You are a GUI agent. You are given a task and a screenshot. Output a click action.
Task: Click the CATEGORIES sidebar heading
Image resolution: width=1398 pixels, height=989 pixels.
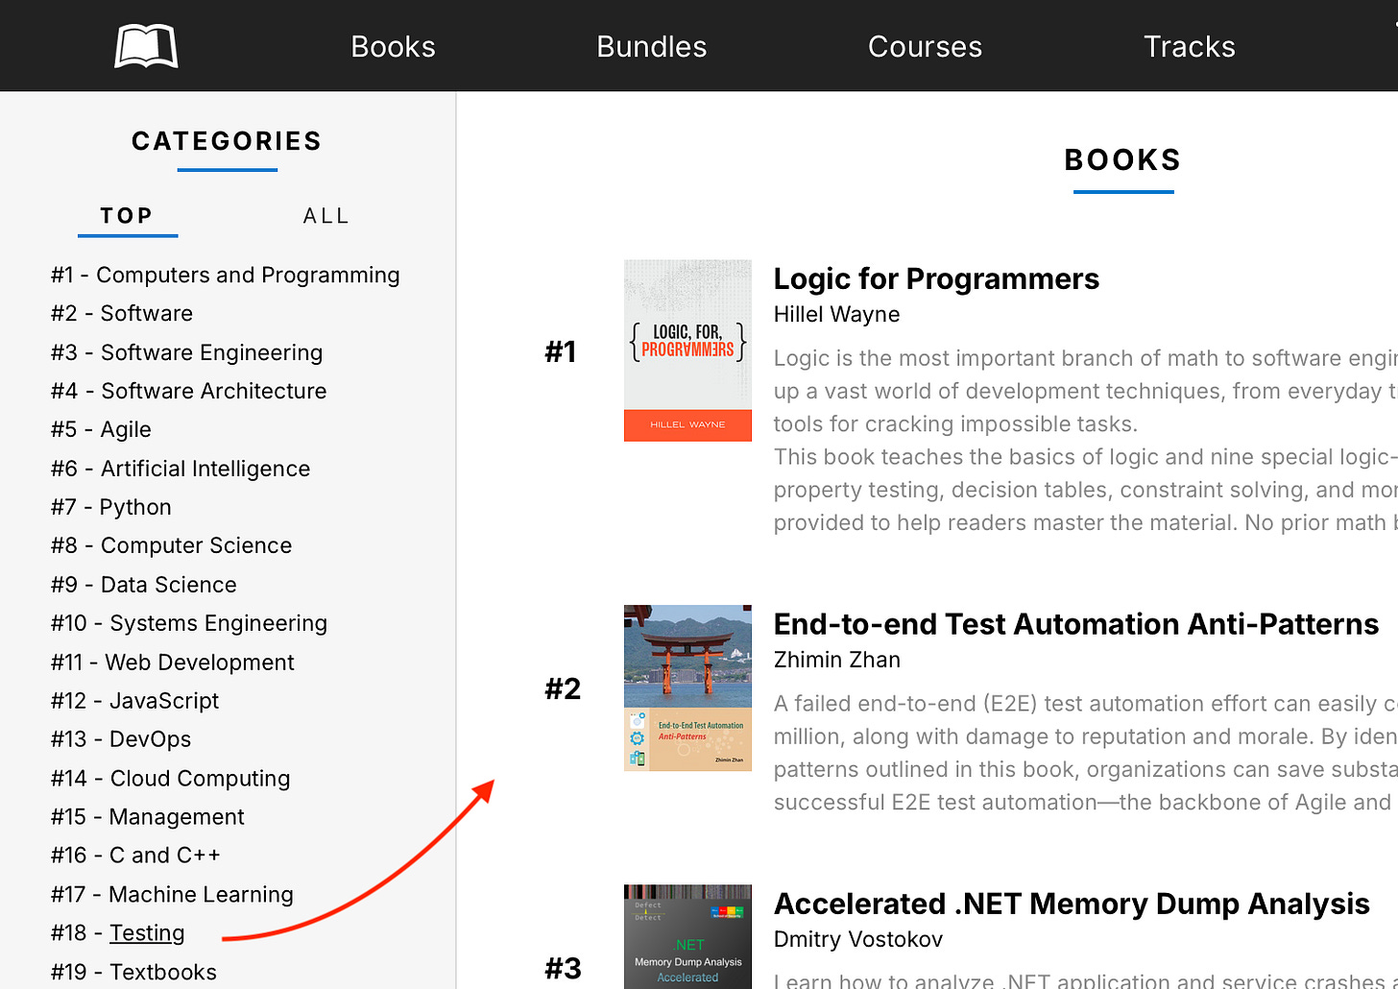pyautogui.click(x=227, y=141)
